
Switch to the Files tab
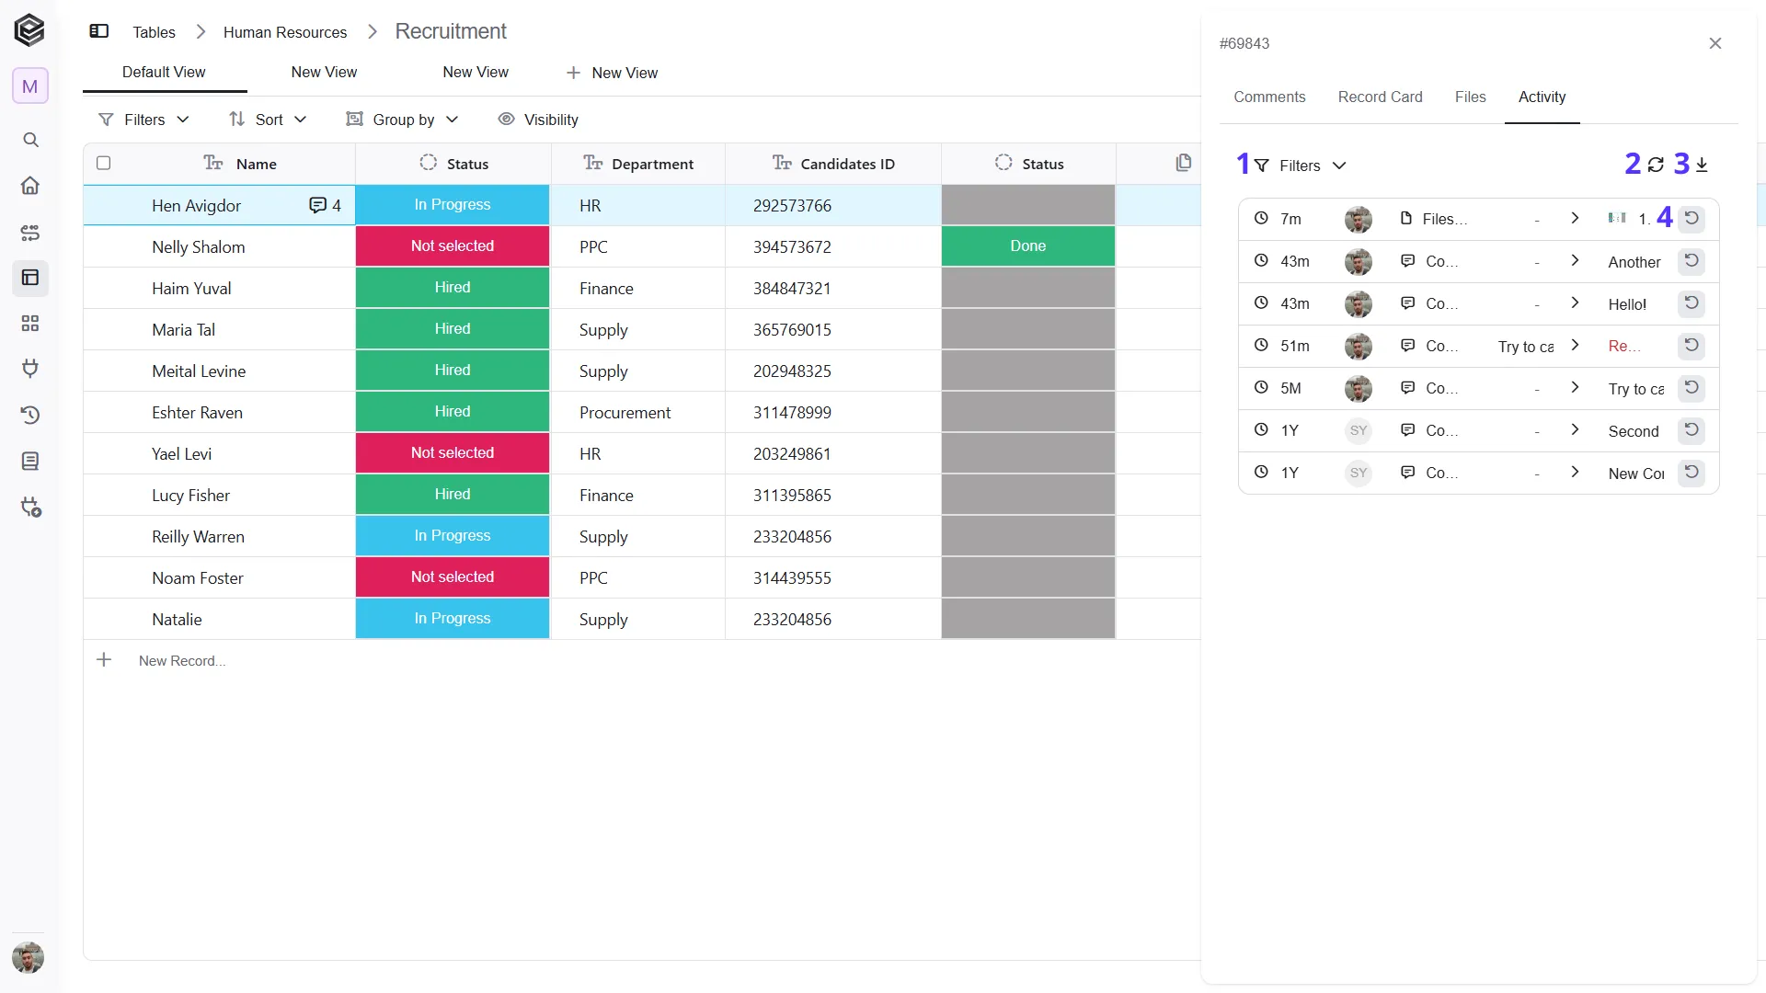point(1470,97)
